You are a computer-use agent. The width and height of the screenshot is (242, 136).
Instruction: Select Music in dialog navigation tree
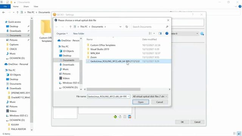tap(64, 69)
